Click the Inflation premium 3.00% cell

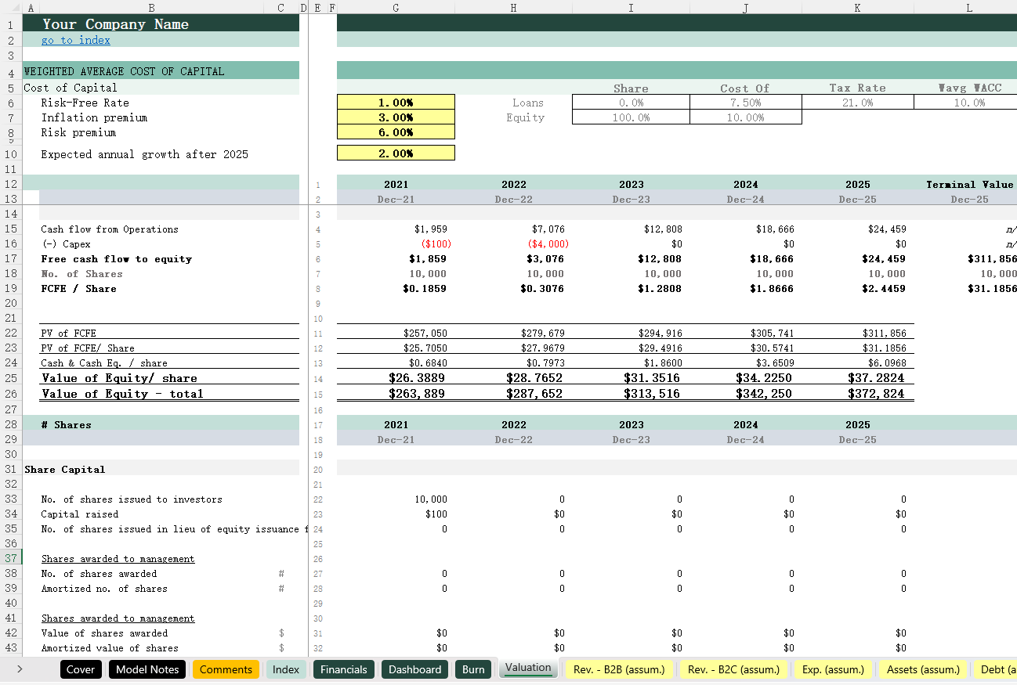pos(396,117)
